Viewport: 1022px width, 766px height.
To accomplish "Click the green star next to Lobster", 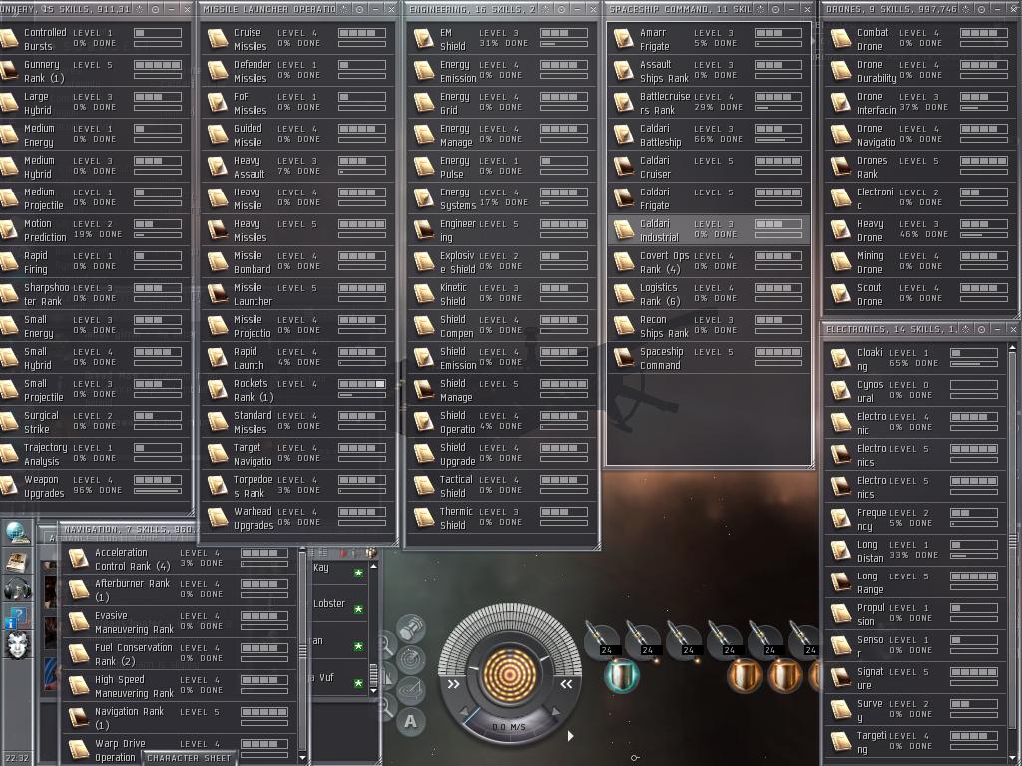I will (x=358, y=609).
